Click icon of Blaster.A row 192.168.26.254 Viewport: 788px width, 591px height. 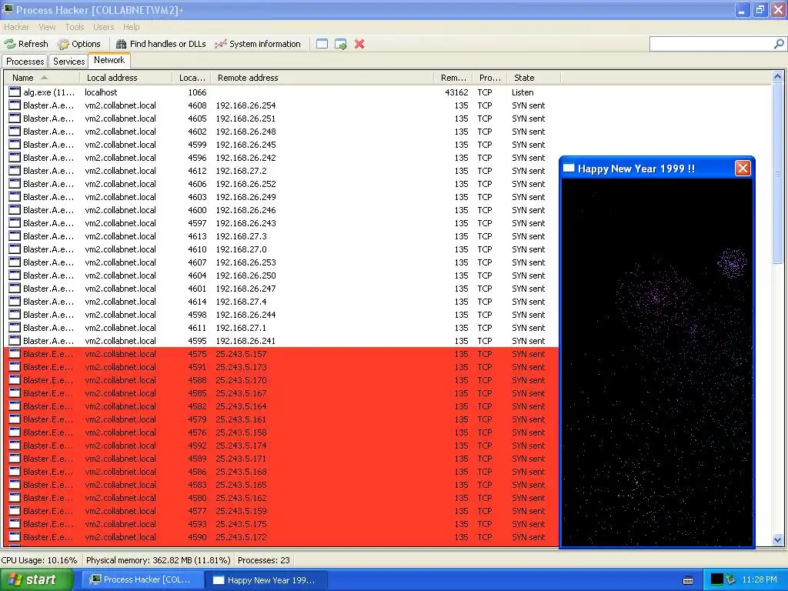click(15, 105)
